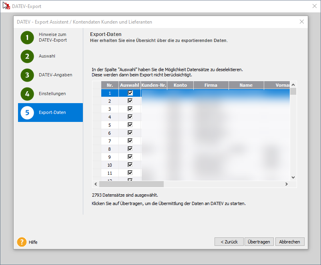
Task: Click Übertragen to start the transfer
Action: [259, 242]
